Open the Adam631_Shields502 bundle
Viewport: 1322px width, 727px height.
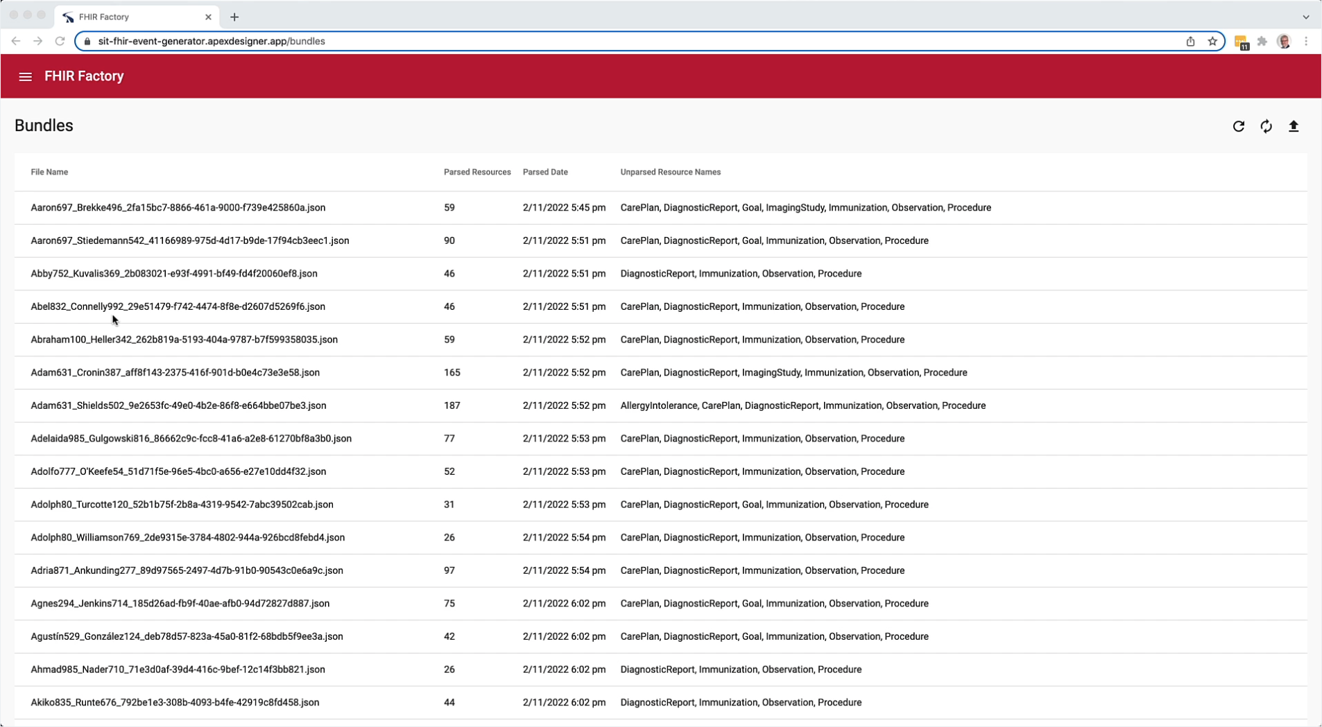point(660,405)
